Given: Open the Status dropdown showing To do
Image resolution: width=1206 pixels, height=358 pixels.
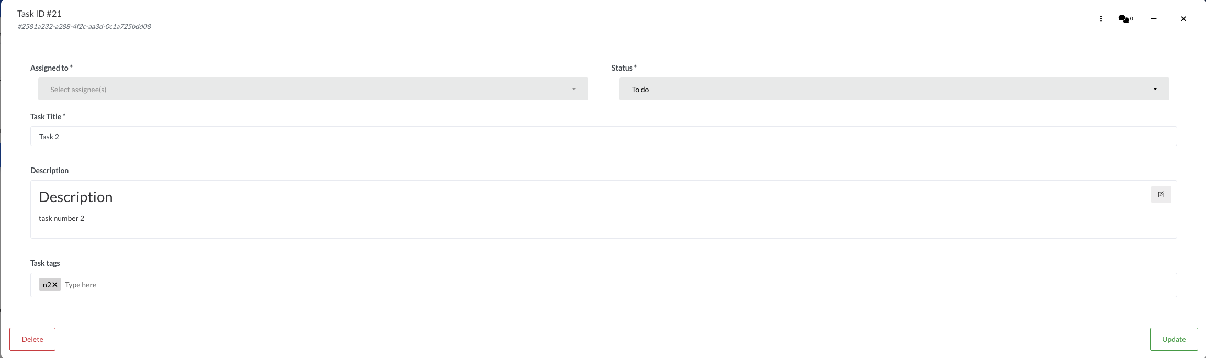Looking at the screenshot, I should [894, 89].
